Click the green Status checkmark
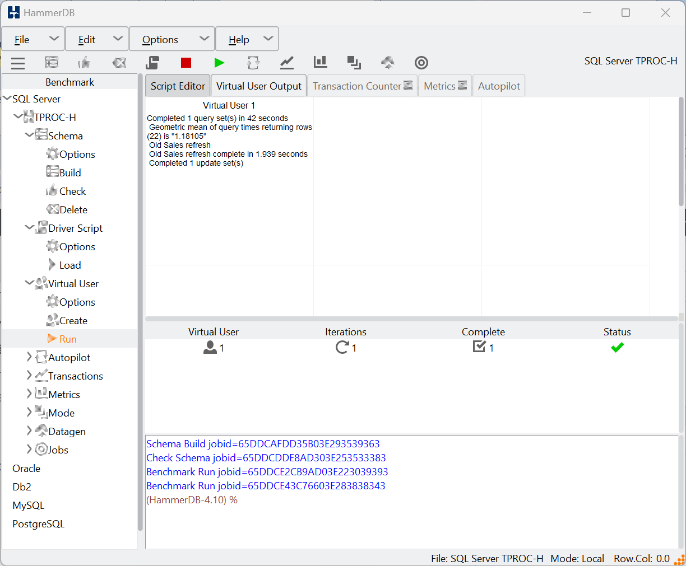The height and width of the screenshot is (566, 686). (617, 347)
